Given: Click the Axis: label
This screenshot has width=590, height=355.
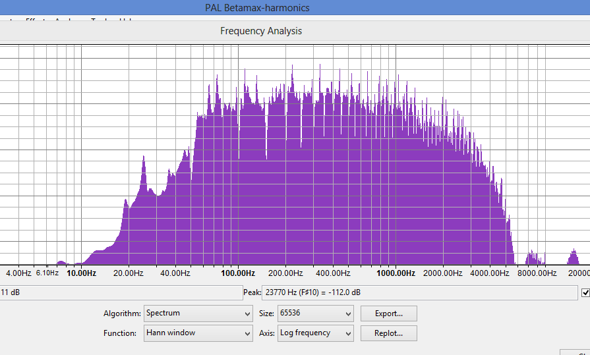Looking at the screenshot, I should [x=267, y=333].
